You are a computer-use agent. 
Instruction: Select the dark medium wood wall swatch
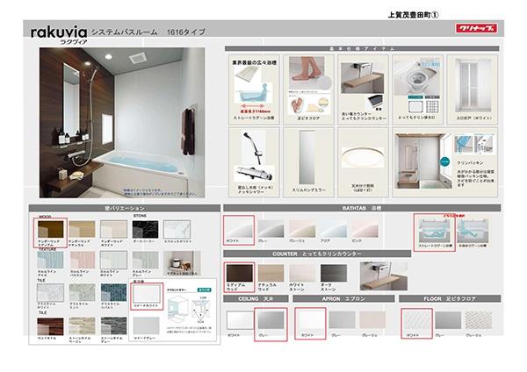[50, 229]
